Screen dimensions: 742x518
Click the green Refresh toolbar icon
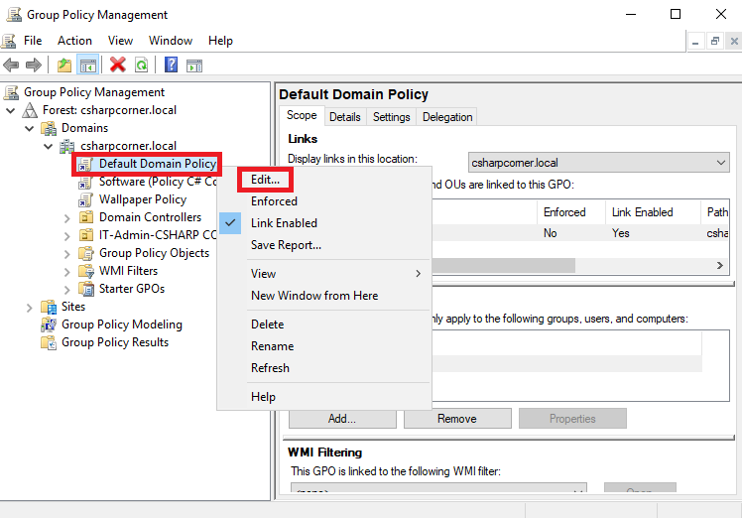[141, 65]
